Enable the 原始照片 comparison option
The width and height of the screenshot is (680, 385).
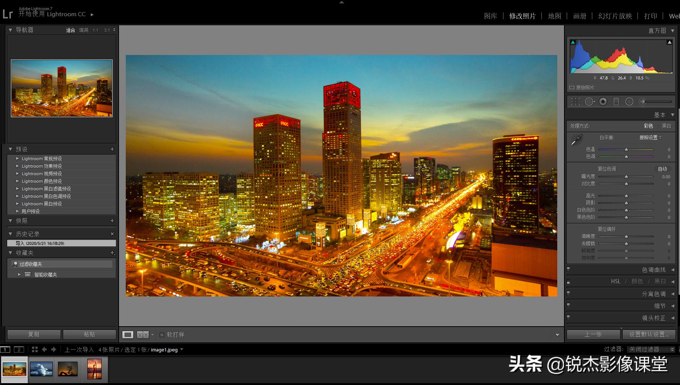tap(572, 87)
